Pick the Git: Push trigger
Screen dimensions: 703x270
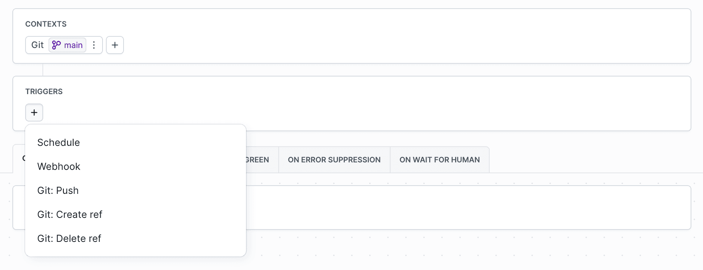[x=58, y=190]
